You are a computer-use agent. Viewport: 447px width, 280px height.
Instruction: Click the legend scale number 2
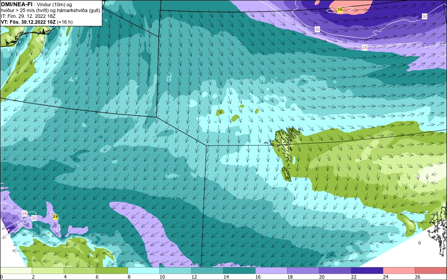coord(33,277)
